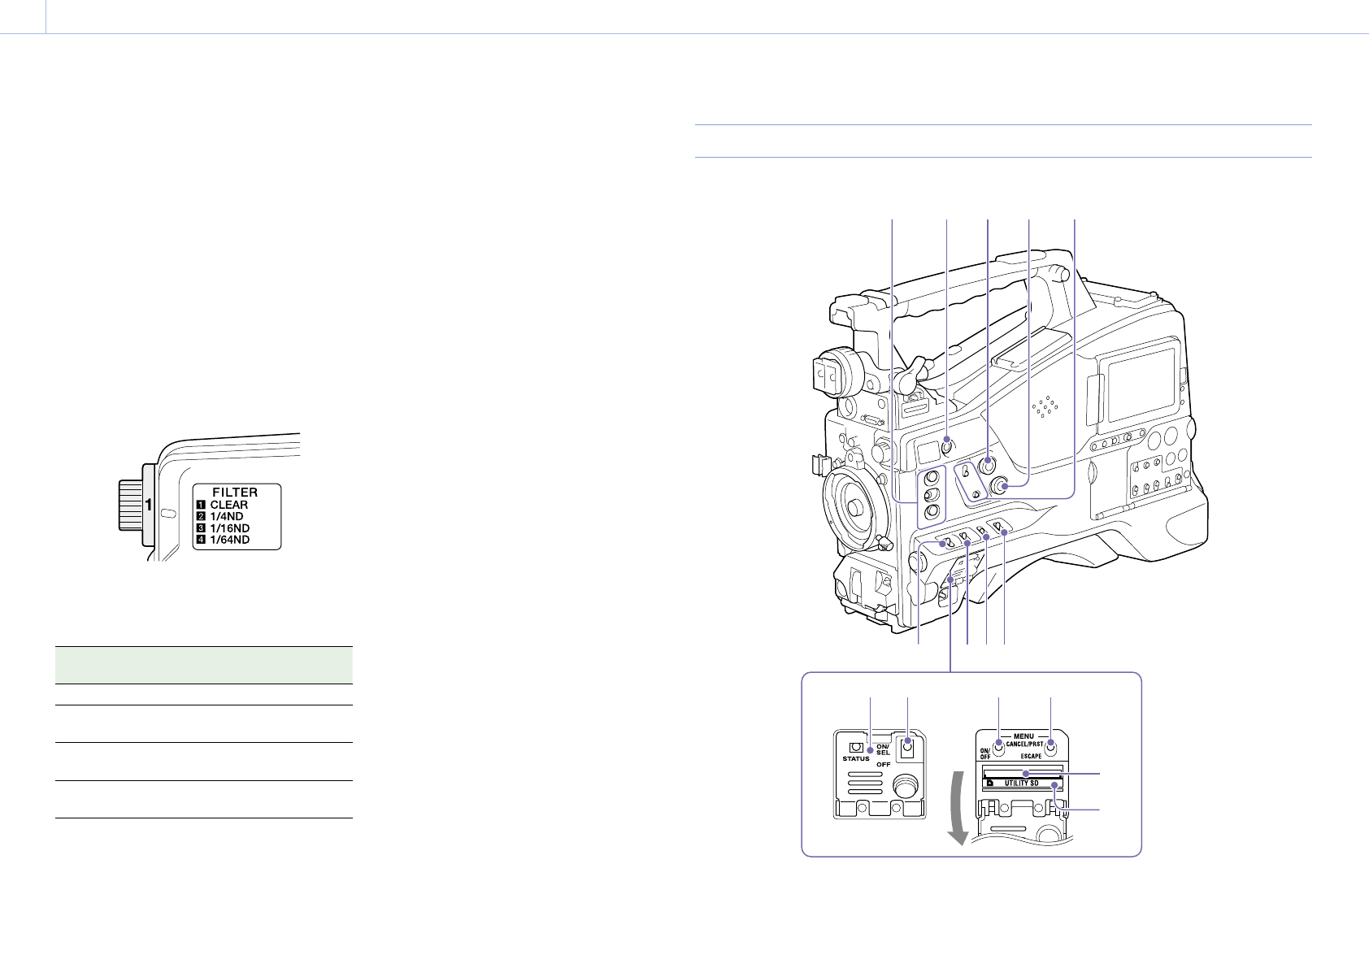Toggle the MENU ON/OFF switch
1369x968 pixels.
[998, 748]
